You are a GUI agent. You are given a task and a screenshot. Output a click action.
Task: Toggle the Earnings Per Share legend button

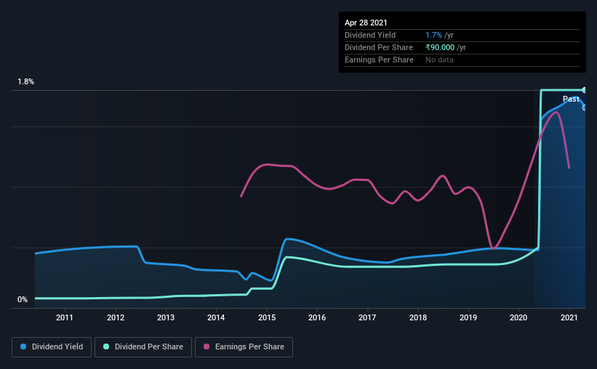244,347
